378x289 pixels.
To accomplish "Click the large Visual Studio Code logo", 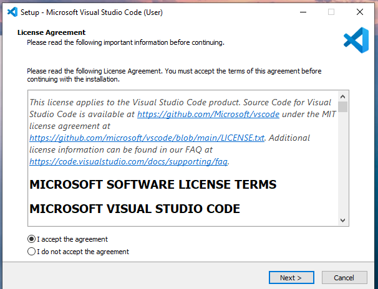I will tap(356, 40).
